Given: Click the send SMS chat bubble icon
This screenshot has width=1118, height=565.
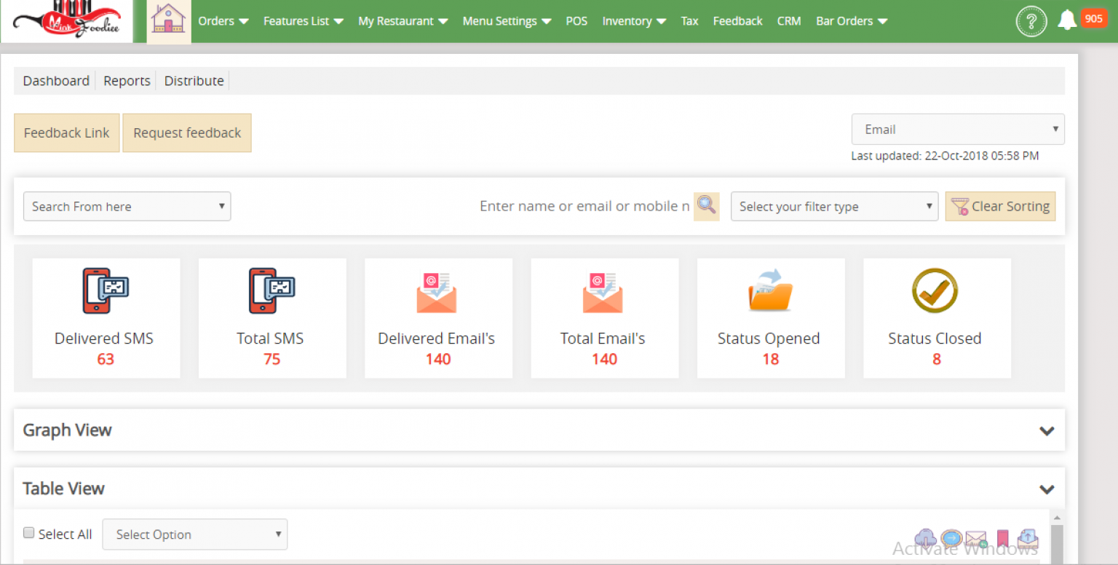Looking at the screenshot, I should point(951,538).
